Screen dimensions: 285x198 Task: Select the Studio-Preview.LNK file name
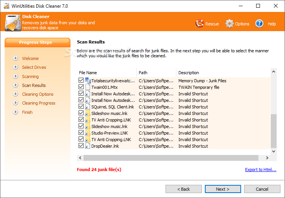[110, 133]
